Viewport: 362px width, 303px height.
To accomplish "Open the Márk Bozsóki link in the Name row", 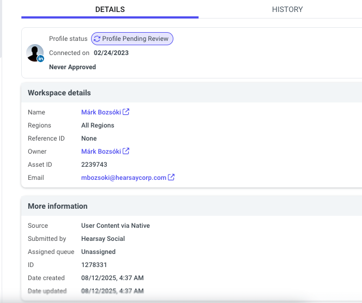I will (x=101, y=112).
